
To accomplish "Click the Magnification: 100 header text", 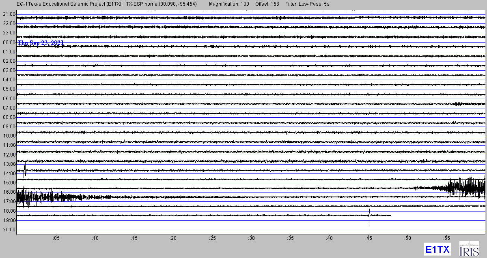I will pos(229,4).
